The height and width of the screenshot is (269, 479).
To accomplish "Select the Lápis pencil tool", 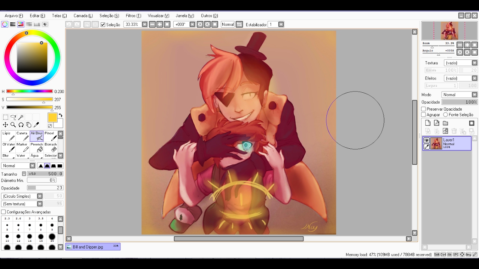I will click(x=8, y=136).
